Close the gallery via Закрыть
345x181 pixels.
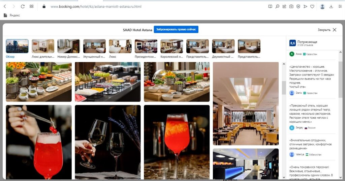click(x=327, y=30)
